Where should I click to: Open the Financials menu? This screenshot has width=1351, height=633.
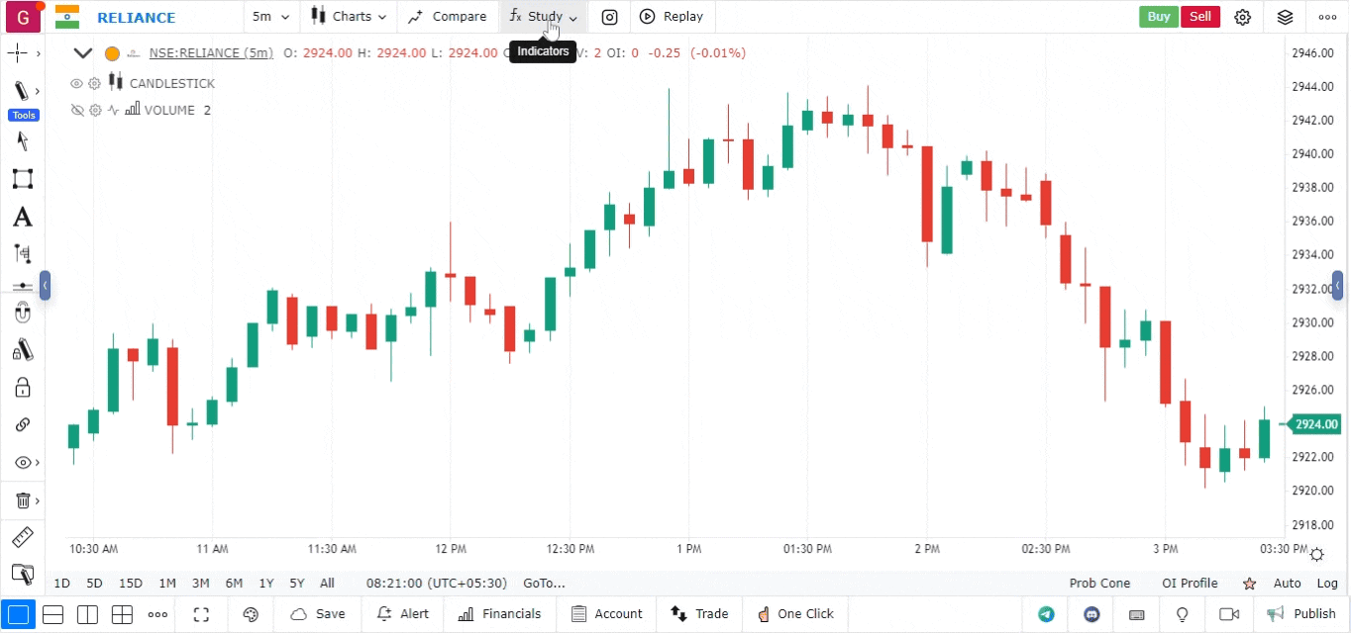coord(499,614)
